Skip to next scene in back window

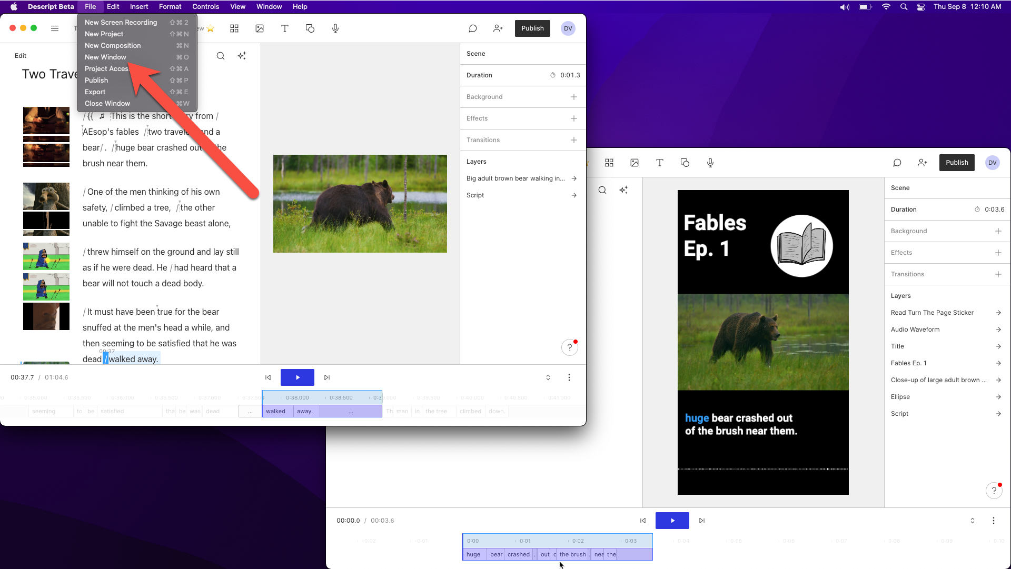(702, 521)
